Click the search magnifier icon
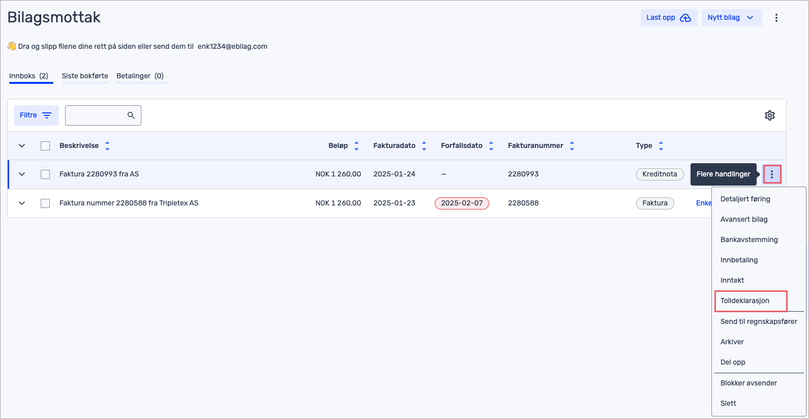The image size is (809, 419). pyautogui.click(x=131, y=115)
